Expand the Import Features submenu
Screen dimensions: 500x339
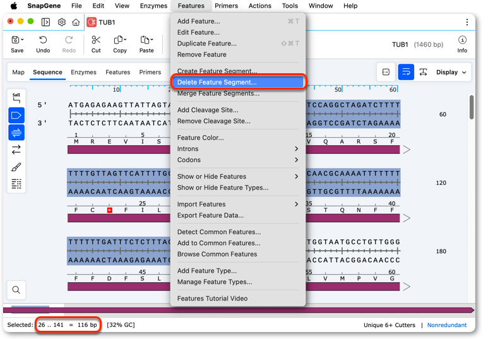click(238, 205)
